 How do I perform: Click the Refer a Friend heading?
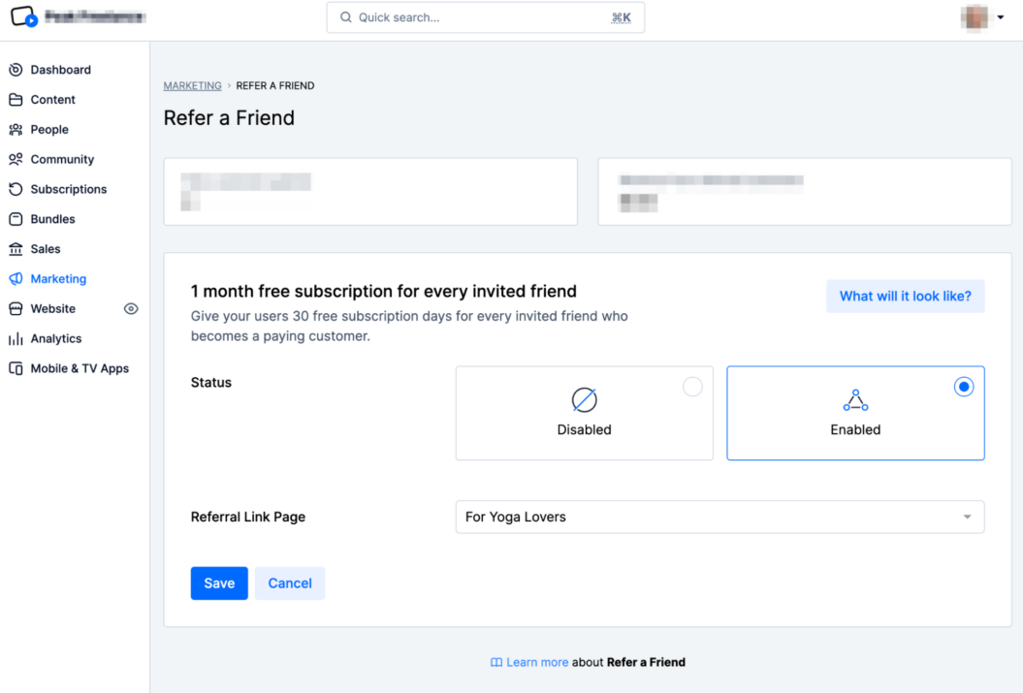229,118
